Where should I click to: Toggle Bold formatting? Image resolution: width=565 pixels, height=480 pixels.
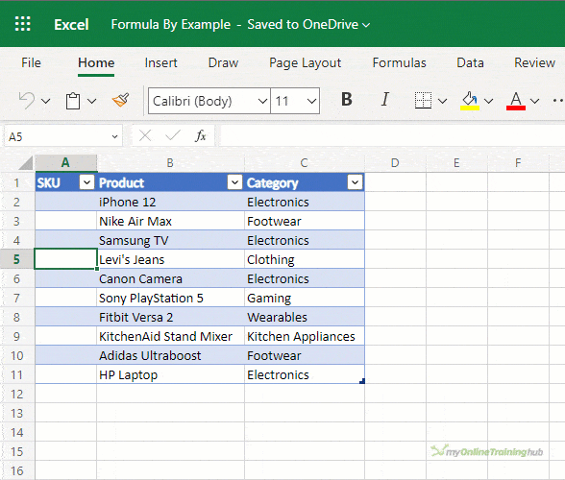click(x=346, y=99)
